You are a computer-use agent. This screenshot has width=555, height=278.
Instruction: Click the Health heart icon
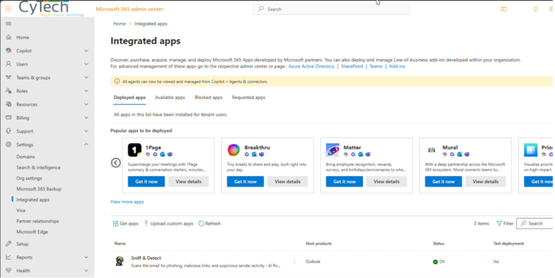8,270
